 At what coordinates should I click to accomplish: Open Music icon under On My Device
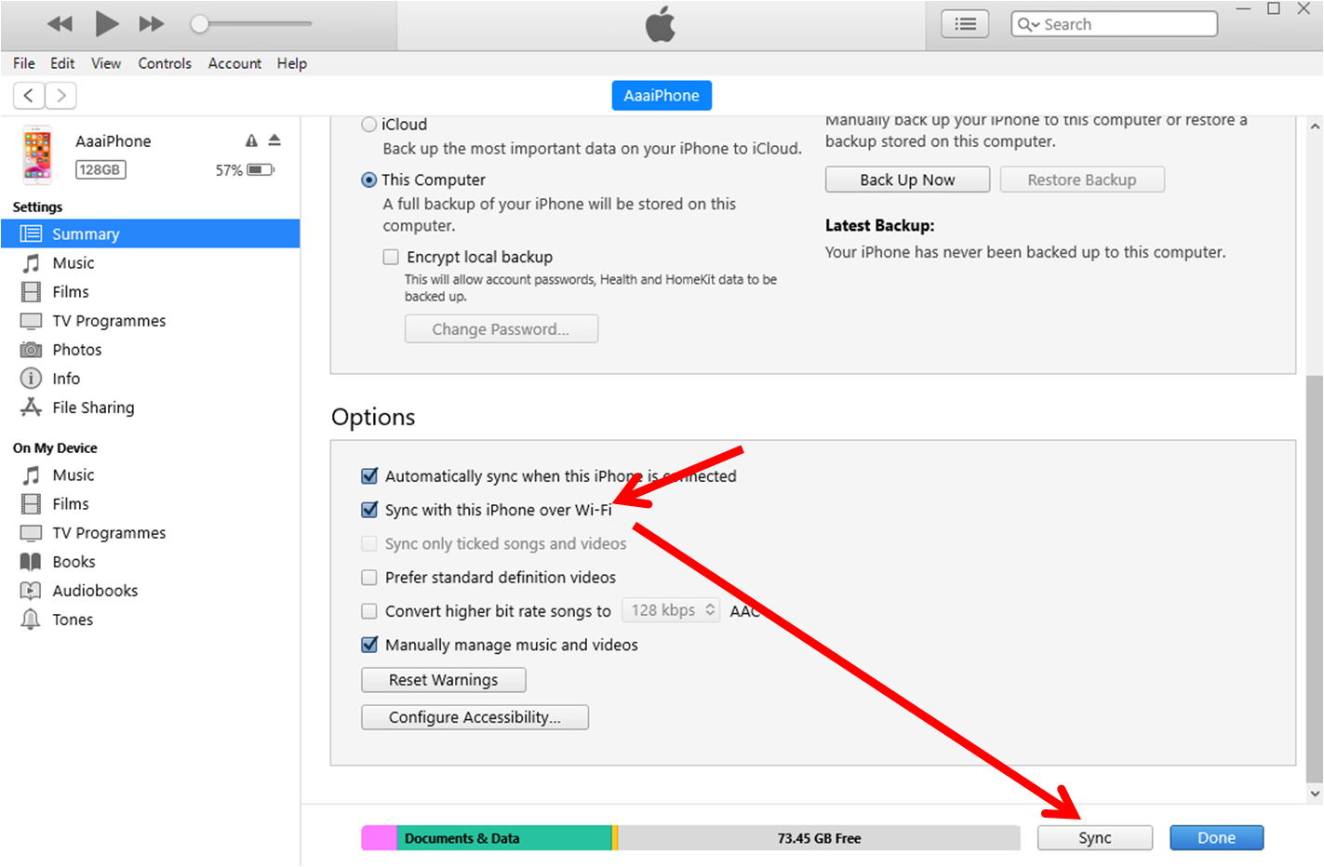pos(32,475)
